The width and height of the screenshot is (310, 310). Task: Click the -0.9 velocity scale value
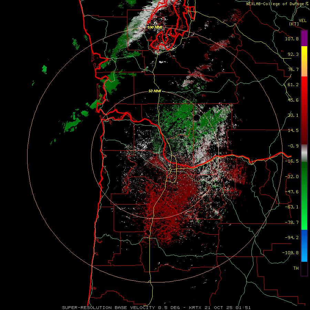point(293,146)
